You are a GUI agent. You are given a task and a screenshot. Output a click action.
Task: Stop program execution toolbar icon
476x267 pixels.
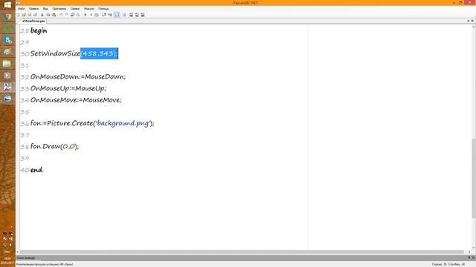tap(91, 15)
